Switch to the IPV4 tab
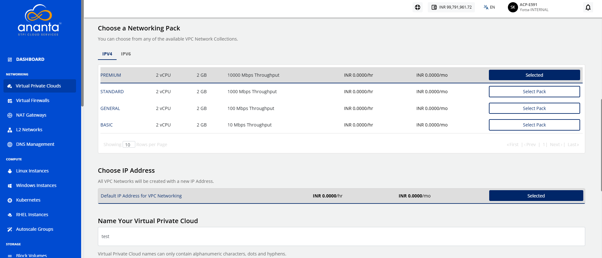 [x=107, y=54]
